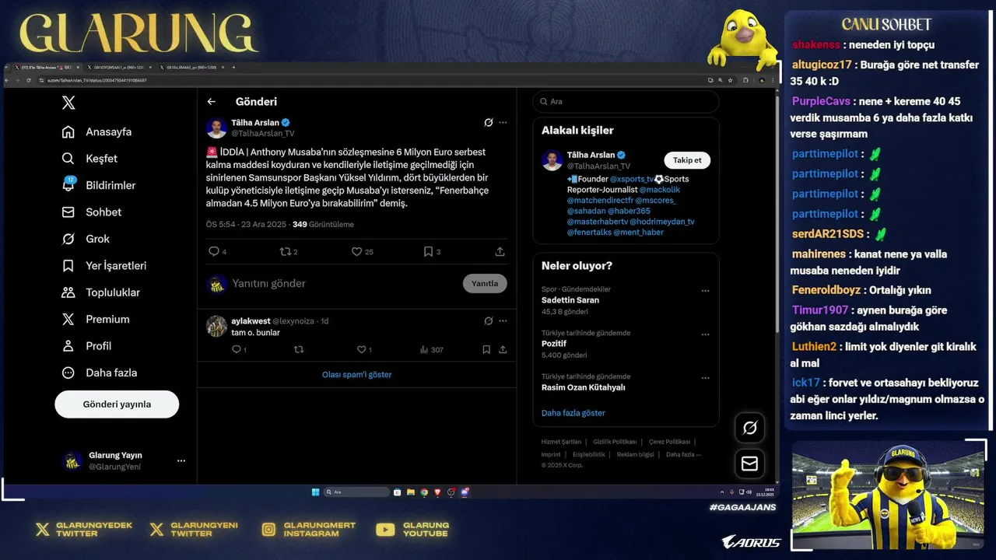Open the @xsports_tv mention link
This screenshot has width=996, height=560.
click(x=632, y=179)
